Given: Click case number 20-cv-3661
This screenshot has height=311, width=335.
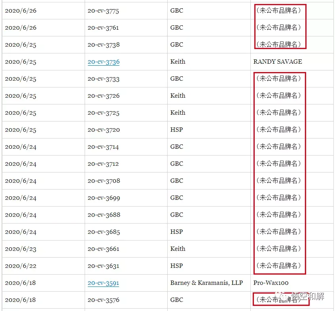Looking at the screenshot, I should (103, 249).
